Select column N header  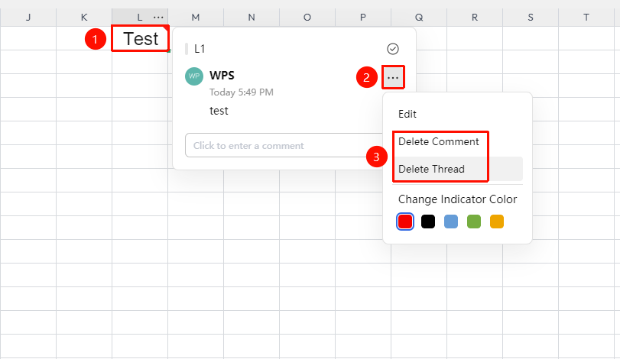click(252, 18)
